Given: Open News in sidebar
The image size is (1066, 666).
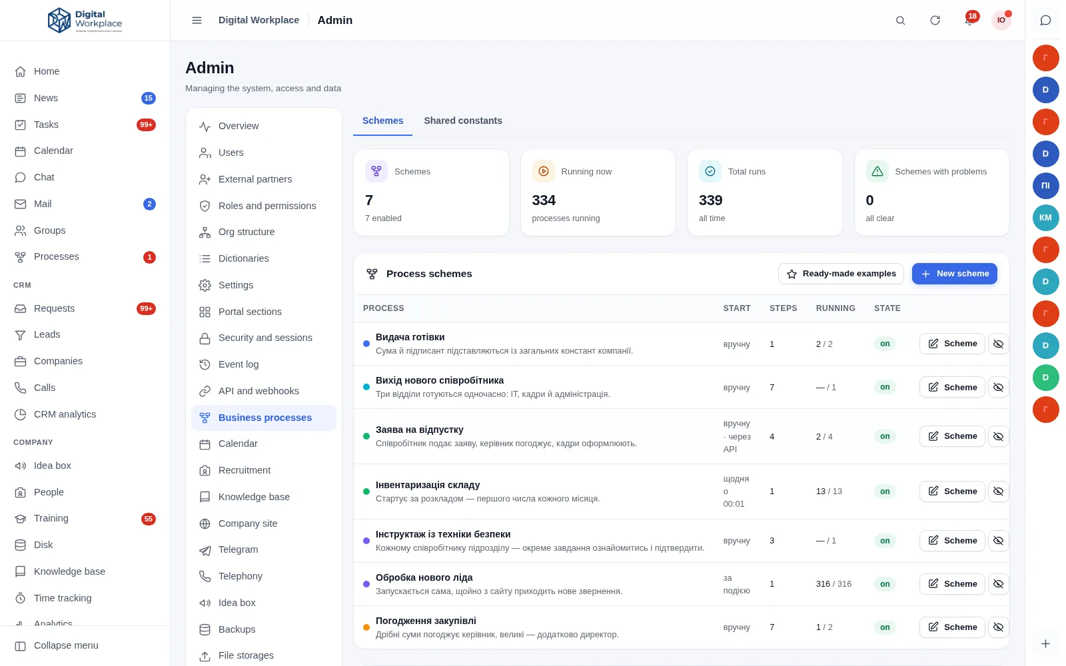Looking at the screenshot, I should coord(85,98).
